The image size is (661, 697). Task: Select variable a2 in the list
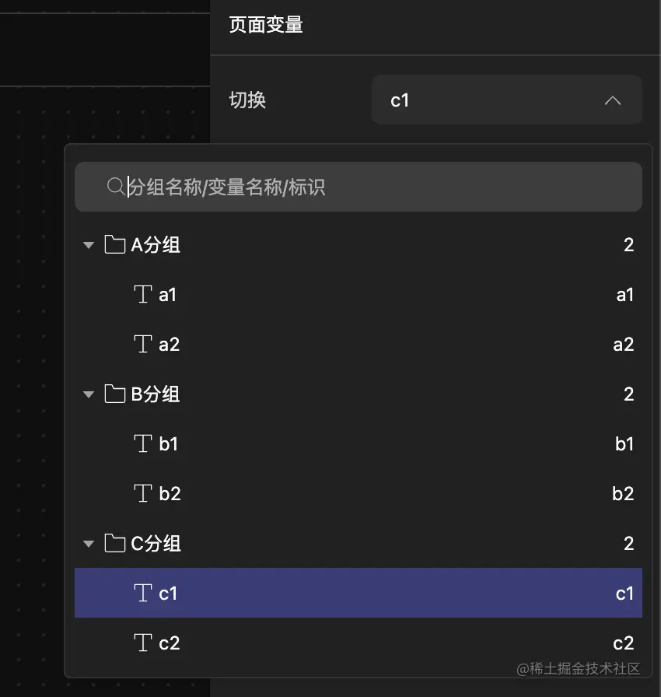click(167, 344)
